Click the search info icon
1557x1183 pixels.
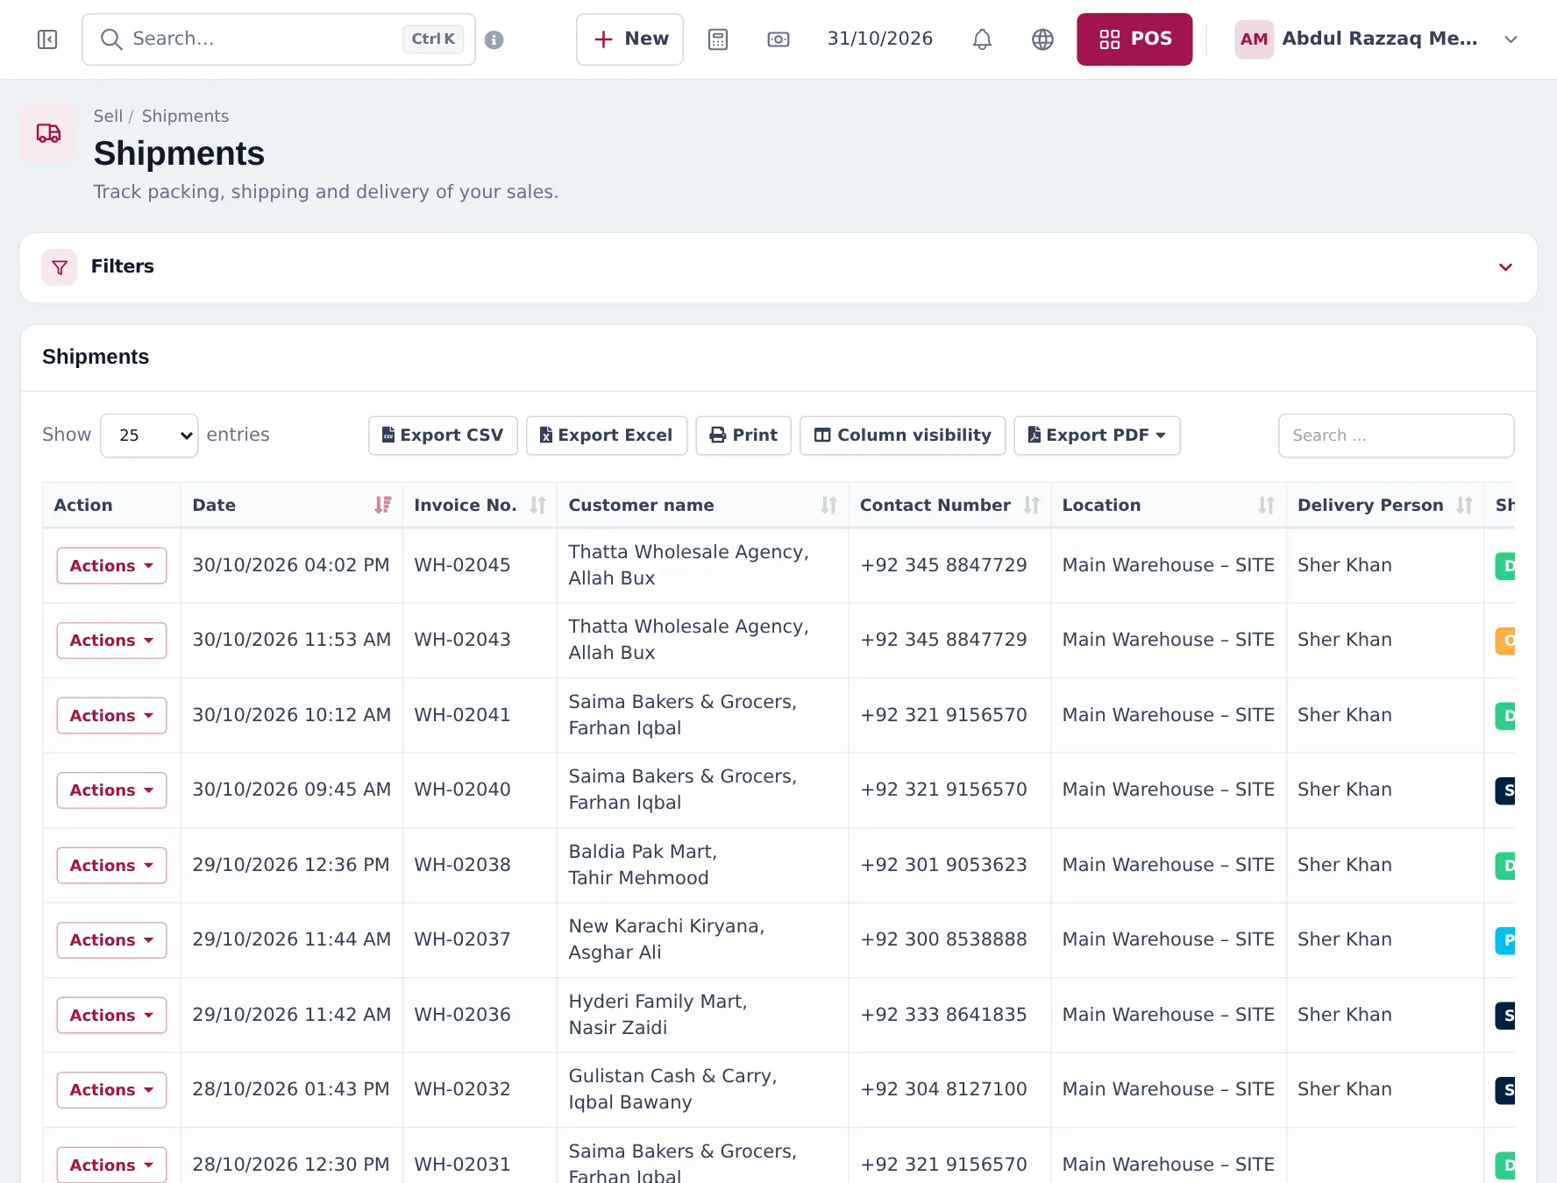(x=494, y=39)
